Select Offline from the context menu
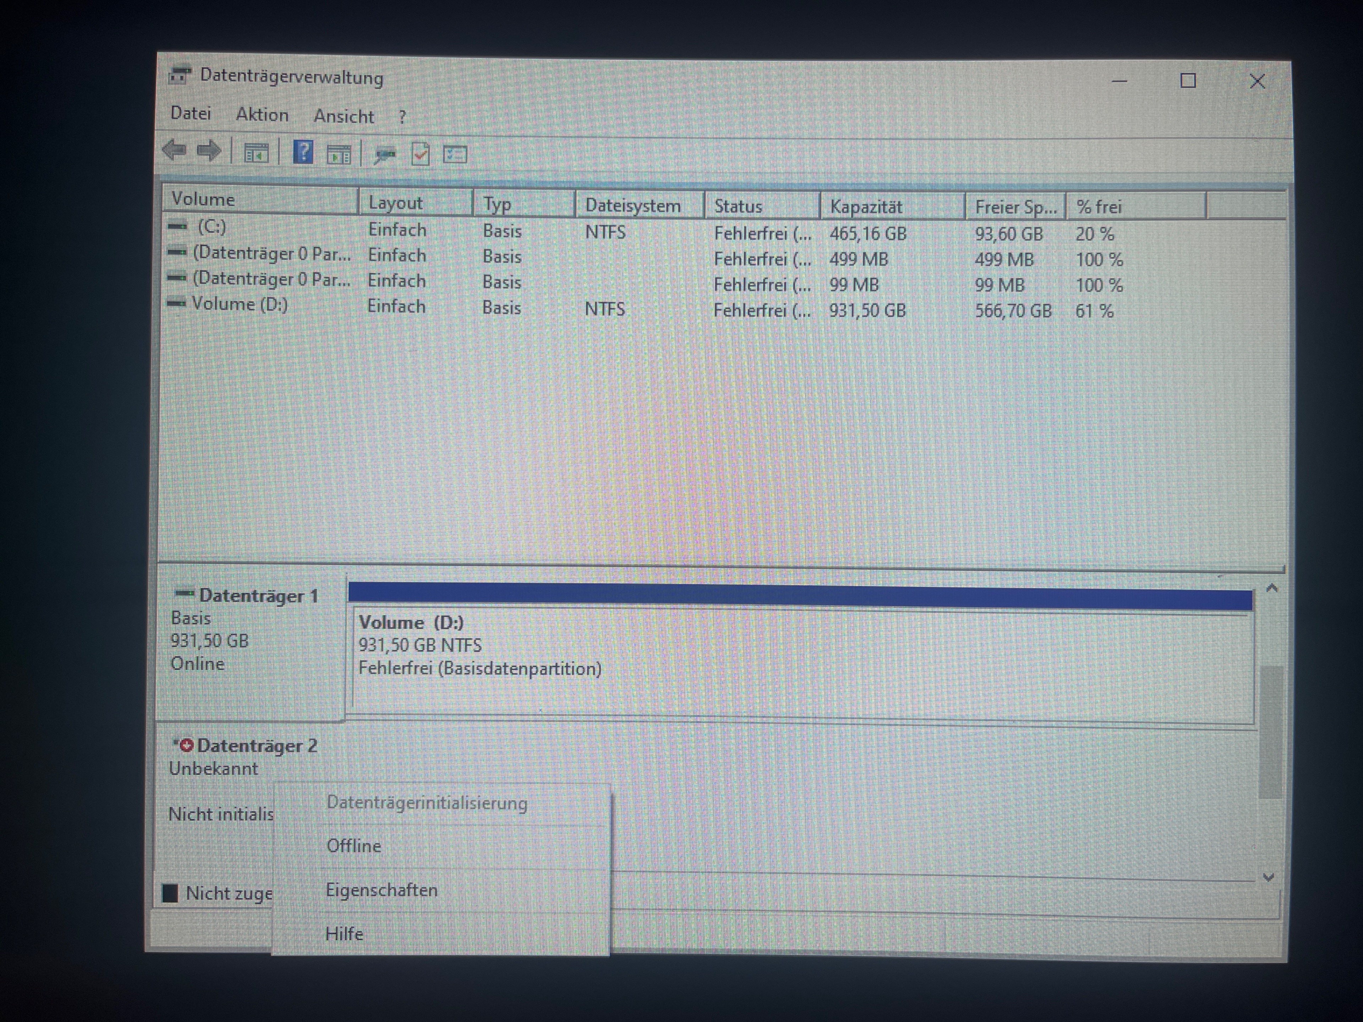This screenshot has width=1363, height=1022. point(354,846)
